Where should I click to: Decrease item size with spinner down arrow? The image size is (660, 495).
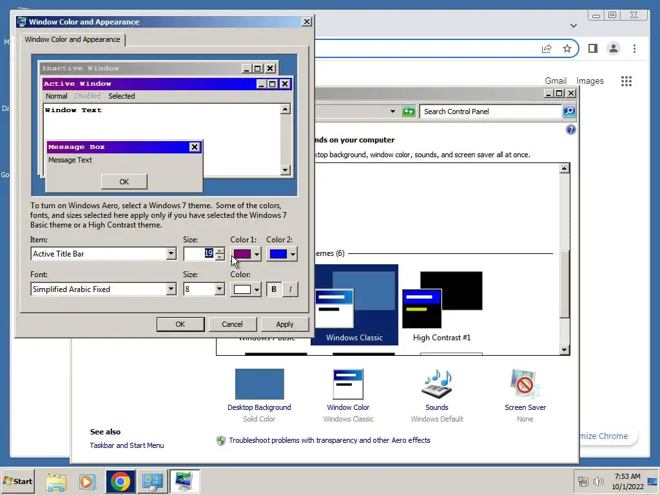click(220, 257)
